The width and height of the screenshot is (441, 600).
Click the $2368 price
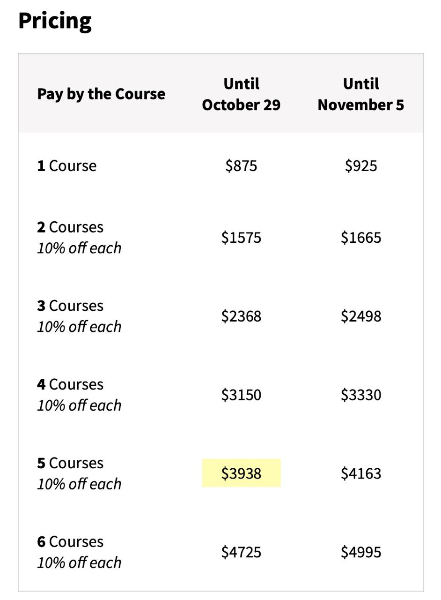[x=241, y=316]
